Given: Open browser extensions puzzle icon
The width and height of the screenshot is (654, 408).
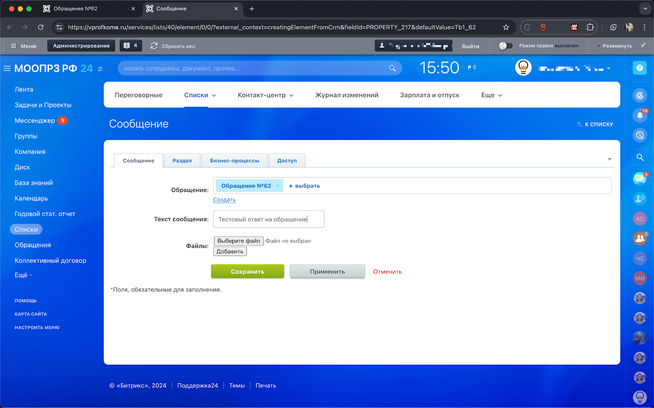Looking at the screenshot, I should 590,27.
